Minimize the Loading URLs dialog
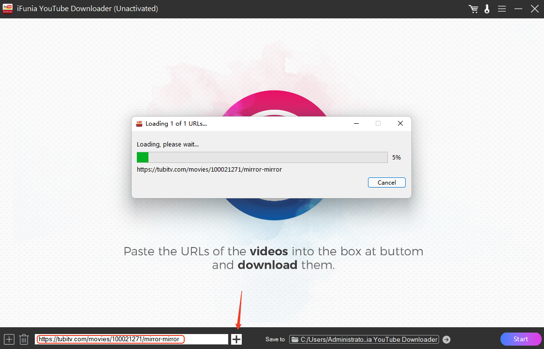The width and height of the screenshot is (544, 349). point(356,123)
